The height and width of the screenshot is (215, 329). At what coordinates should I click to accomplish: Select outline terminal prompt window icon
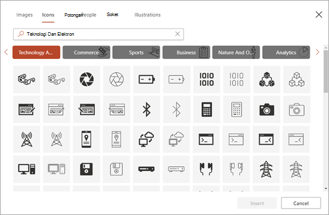tap(236, 139)
